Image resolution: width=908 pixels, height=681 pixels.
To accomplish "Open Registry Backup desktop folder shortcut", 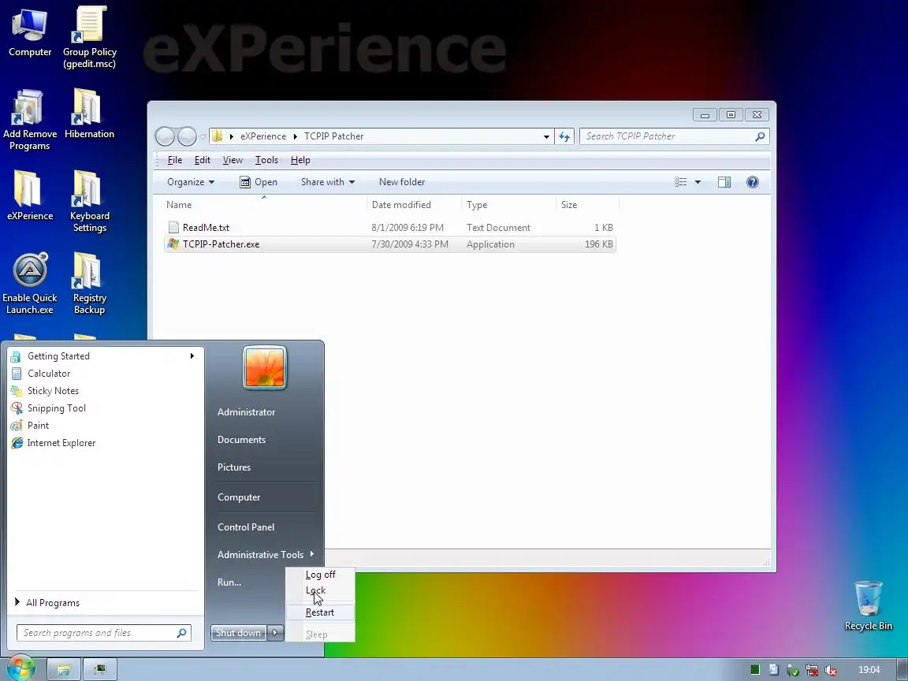I will click(89, 284).
